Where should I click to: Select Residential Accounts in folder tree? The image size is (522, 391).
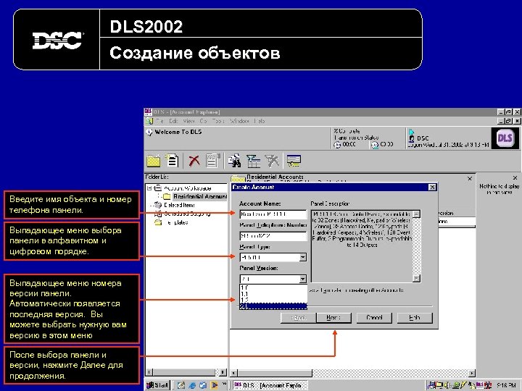click(x=200, y=196)
